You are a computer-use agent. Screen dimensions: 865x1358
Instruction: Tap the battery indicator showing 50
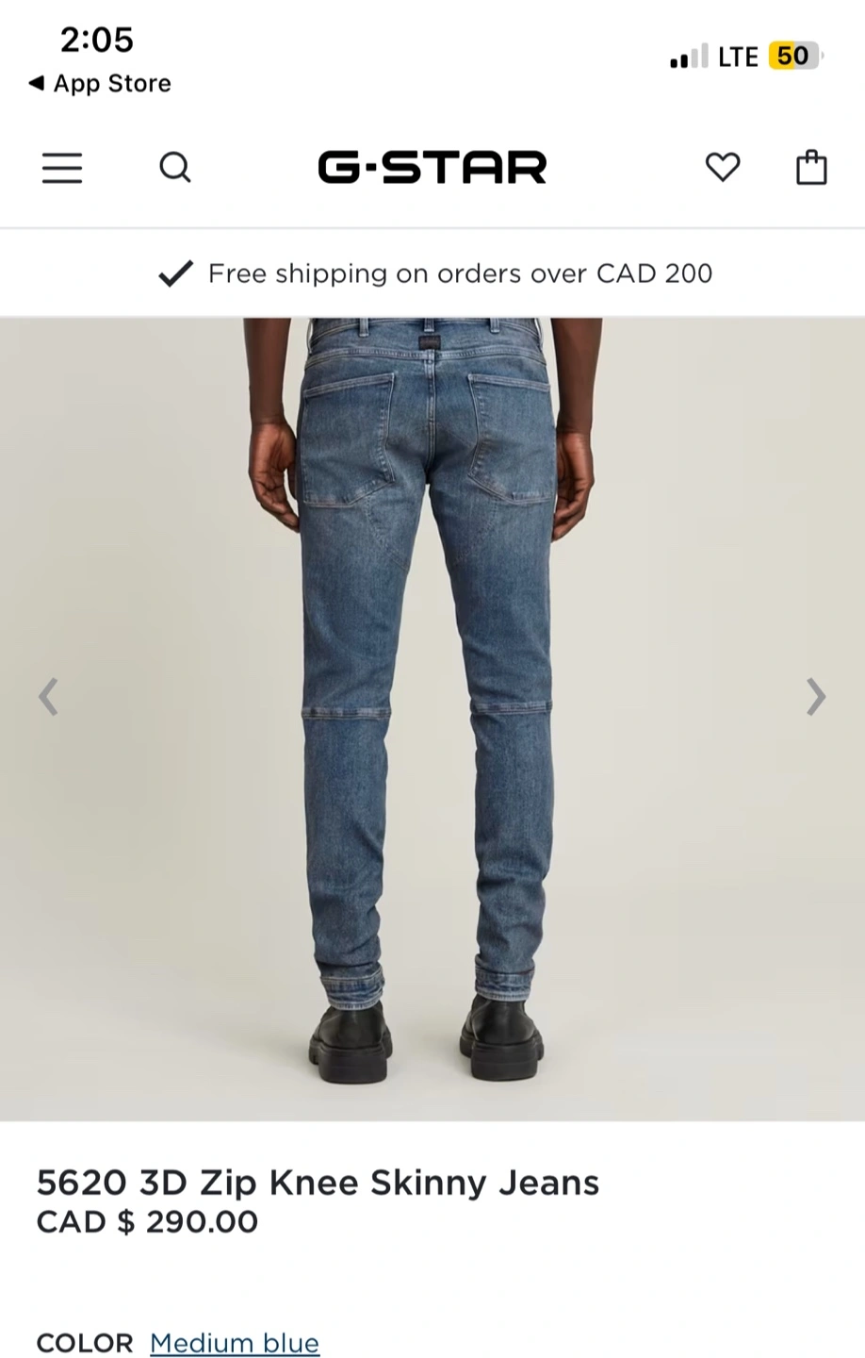[x=796, y=57]
